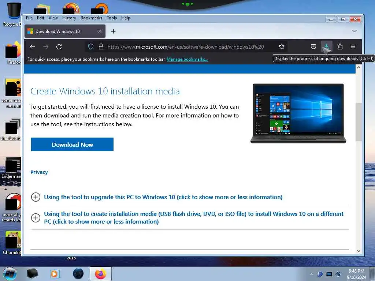This screenshot has height=281, width=375.
Task: Open the File menu
Action: point(29,18)
